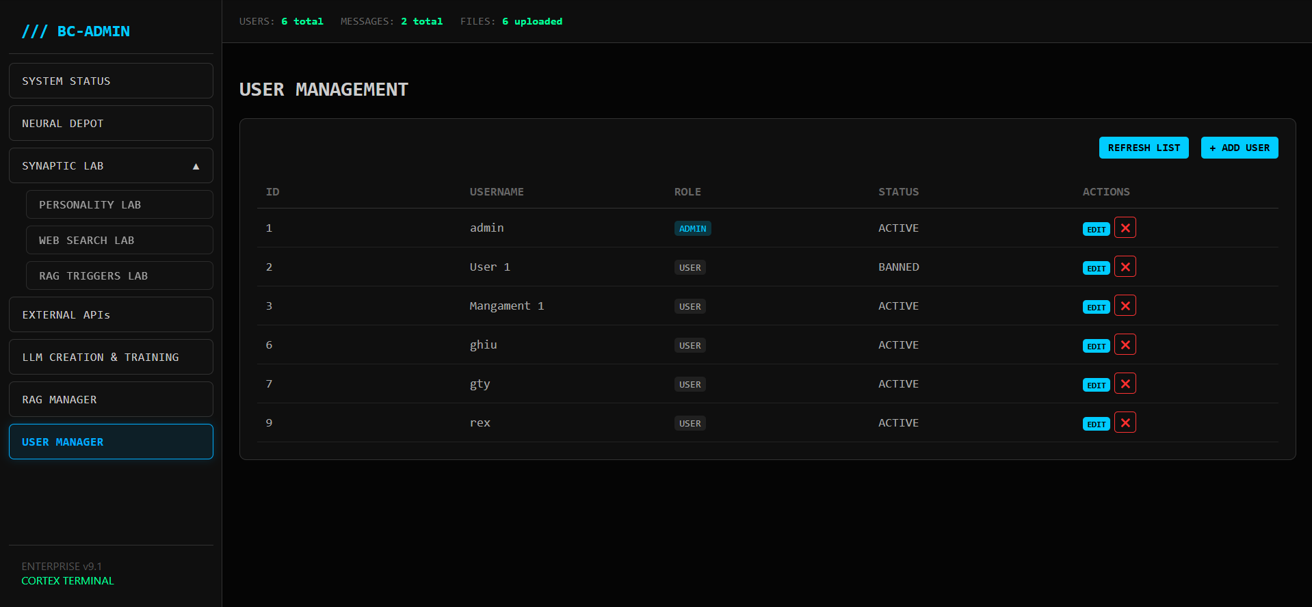The height and width of the screenshot is (607, 1312).
Task: Add a new user with Add User
Action: click(1239, 148)
